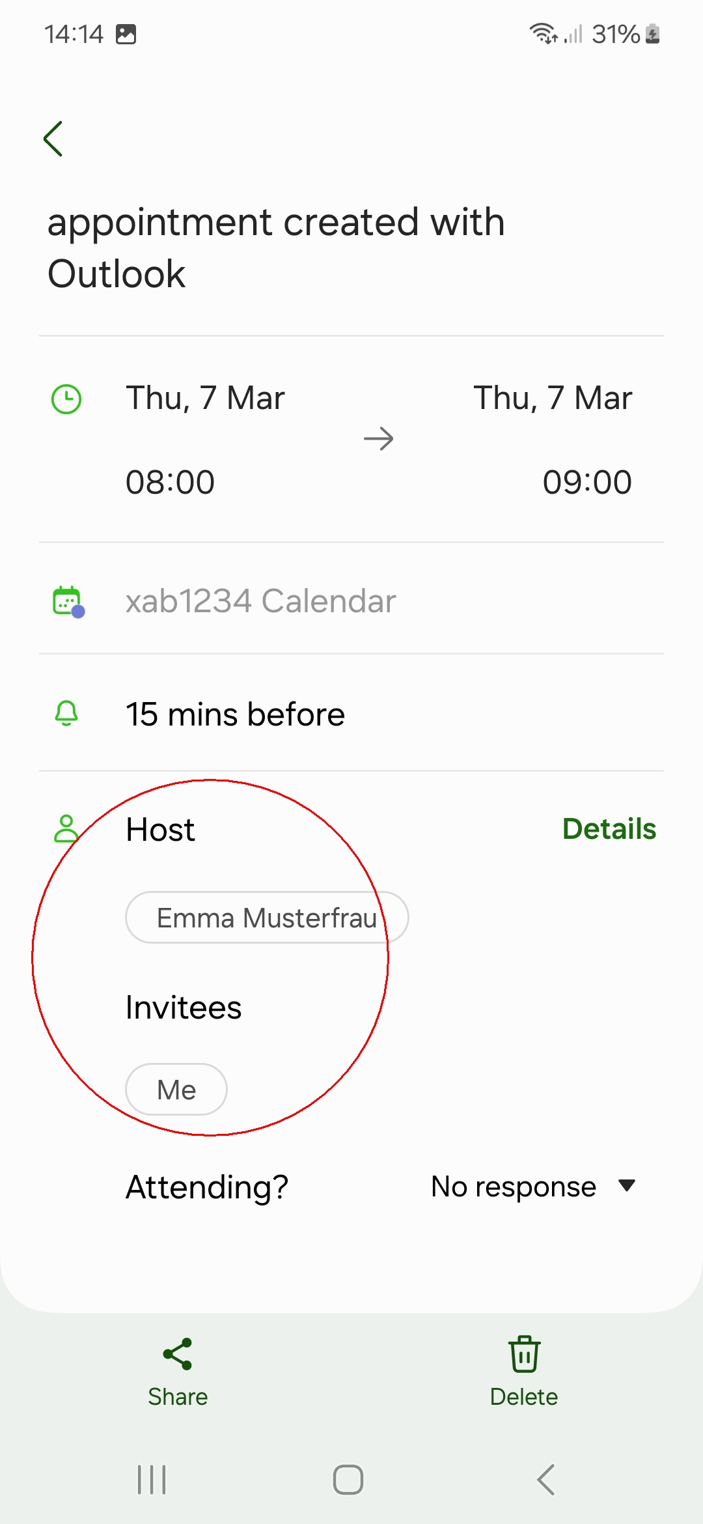Tap the back arrow at top left
This screenshot has height=1524, width=703.
point(53,139)
